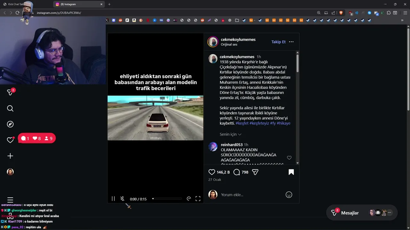Click the browser address bar
410x230 pixels.
pyautogui.click(x=173, y=13)
